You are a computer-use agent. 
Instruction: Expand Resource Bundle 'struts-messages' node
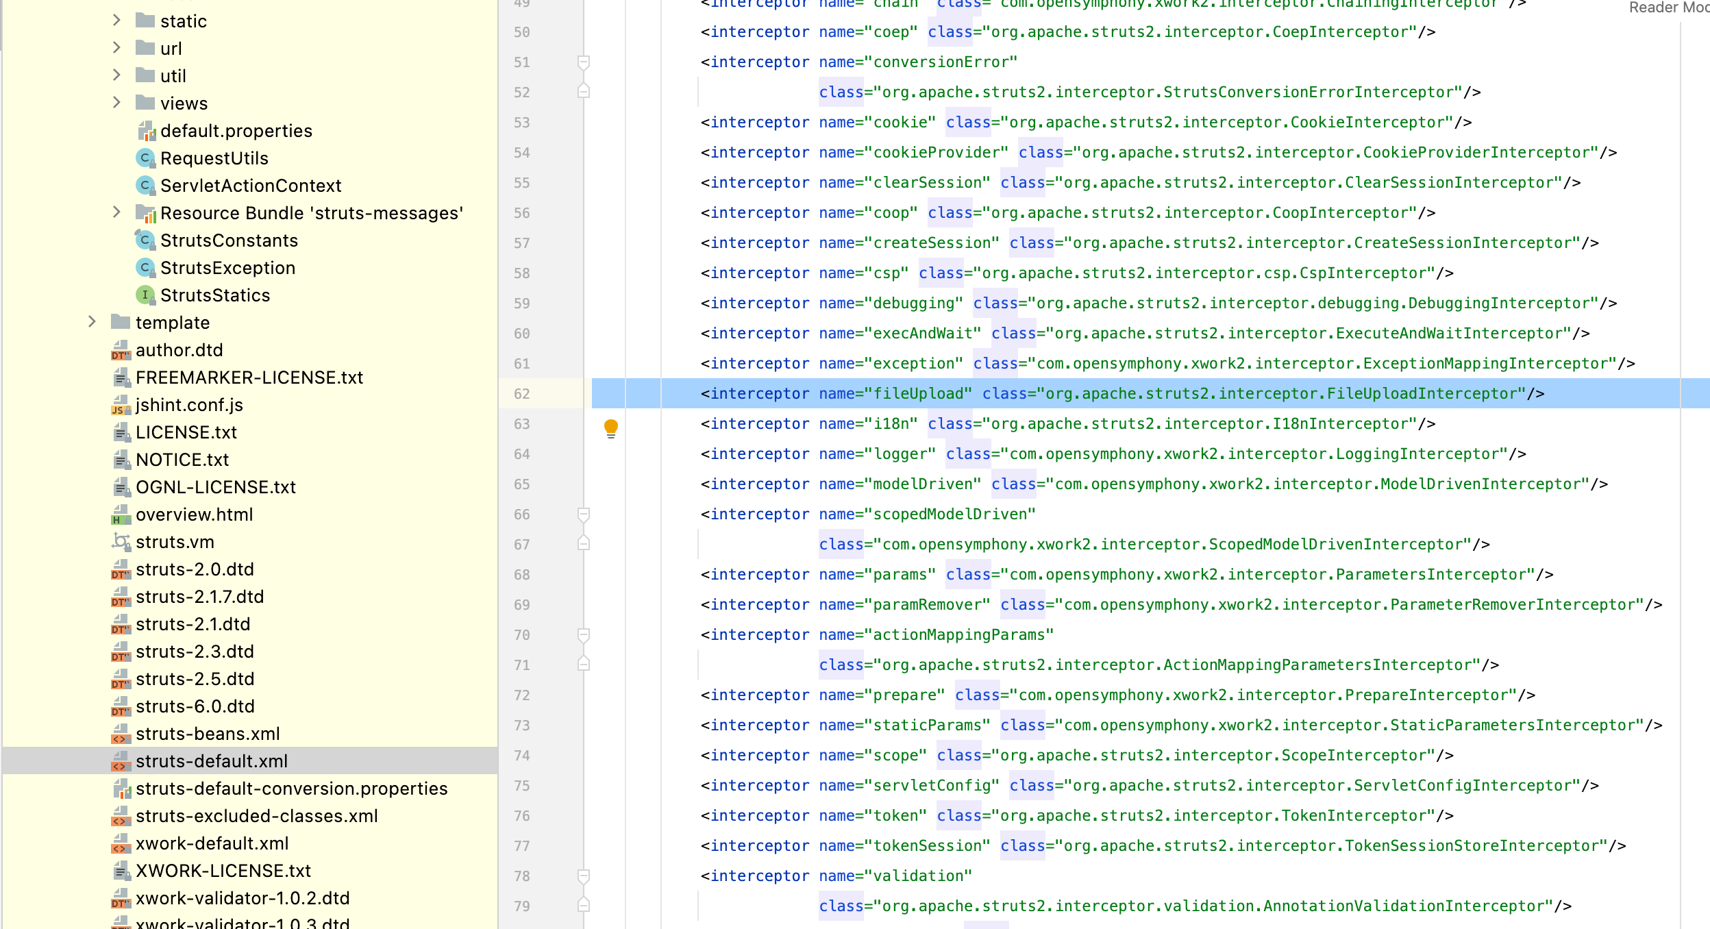(x=116, y=212)
